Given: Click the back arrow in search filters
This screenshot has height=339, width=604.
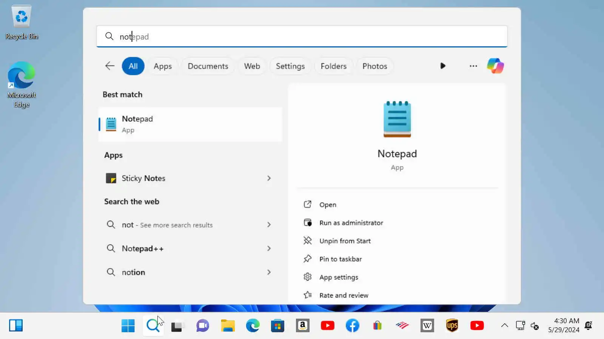Looking at the screenshot, I should coord(110,66).
